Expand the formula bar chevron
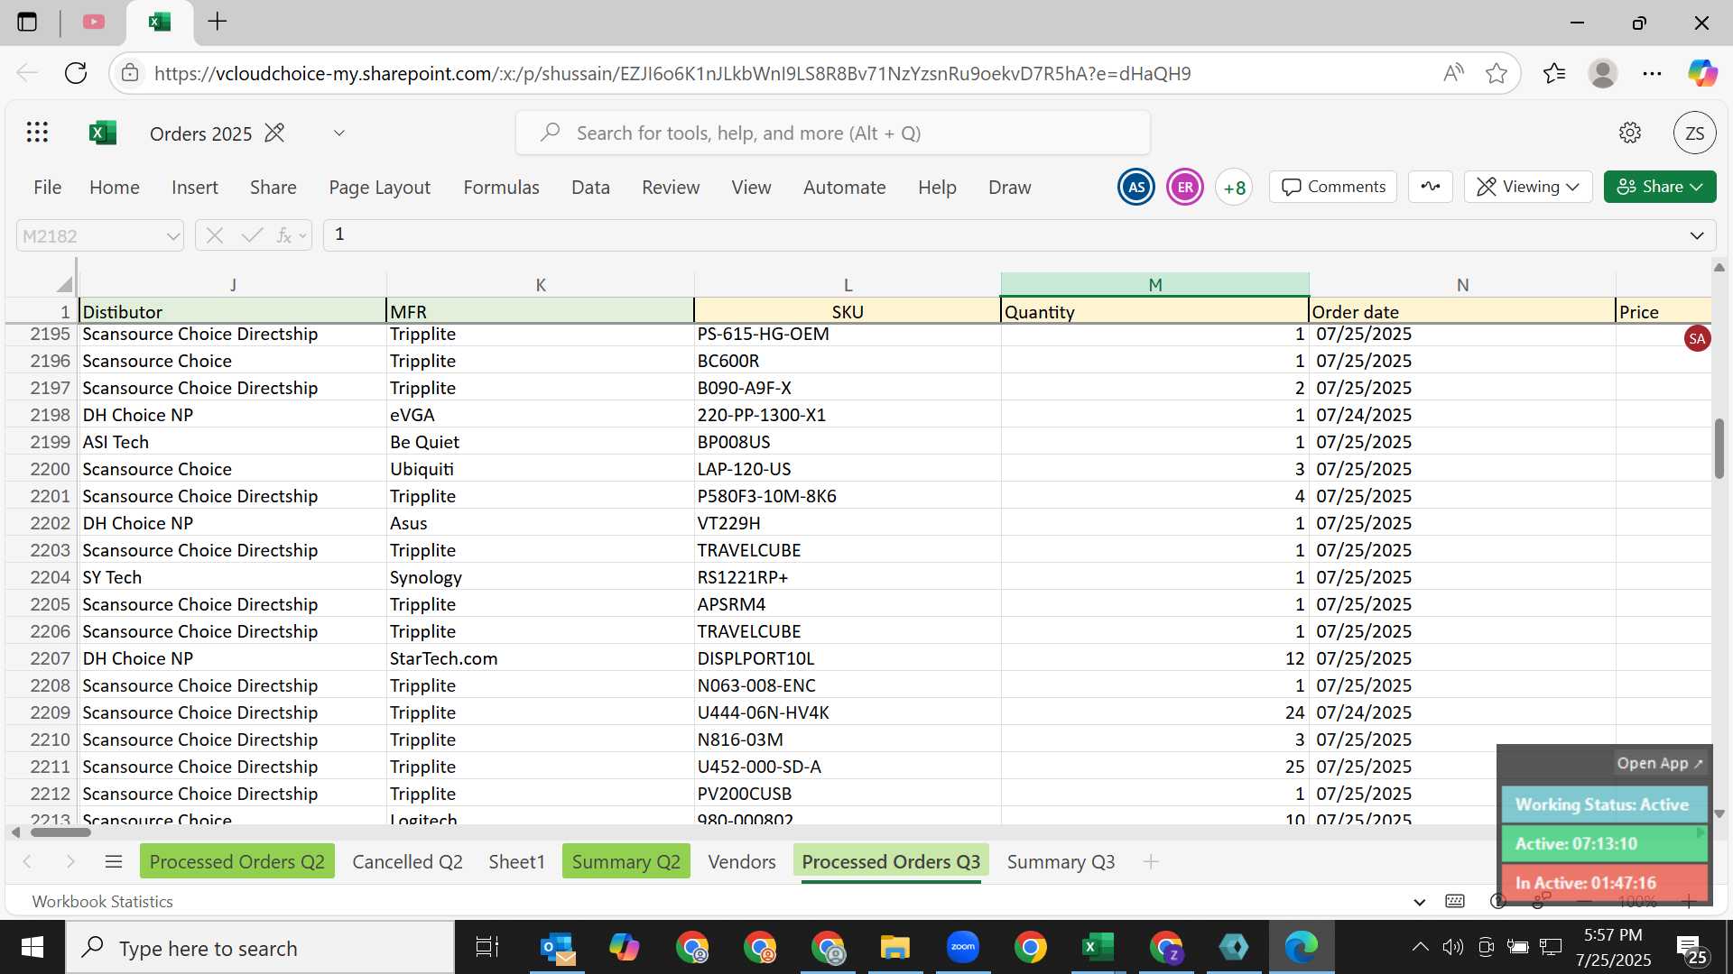This screenshot has height=974, width=1733. [1697, 235]
